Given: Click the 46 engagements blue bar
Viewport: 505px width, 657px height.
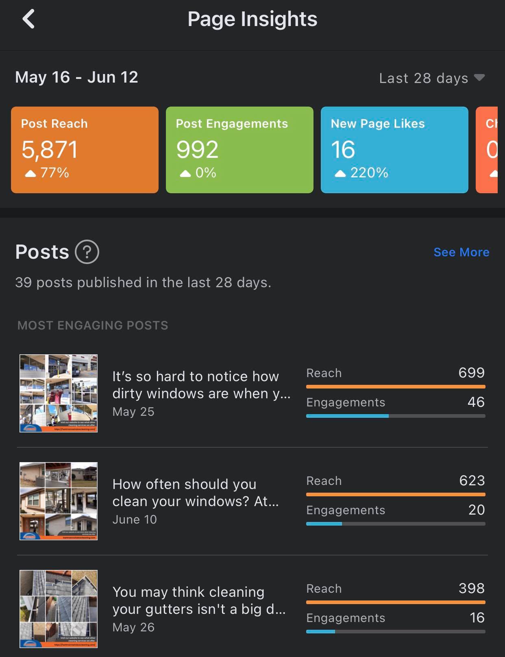Looking at the screenshot, I should [348, 416].
